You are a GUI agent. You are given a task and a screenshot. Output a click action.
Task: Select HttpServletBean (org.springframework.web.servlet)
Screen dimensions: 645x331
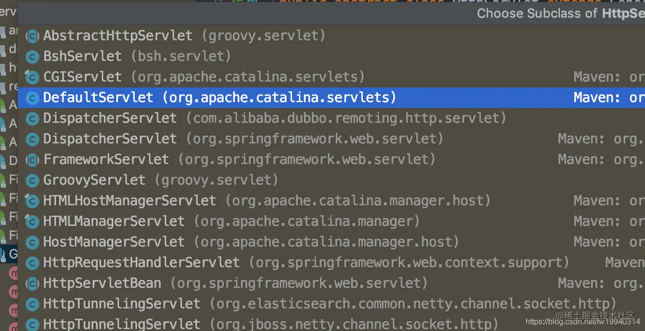click(x=331, y=283)
